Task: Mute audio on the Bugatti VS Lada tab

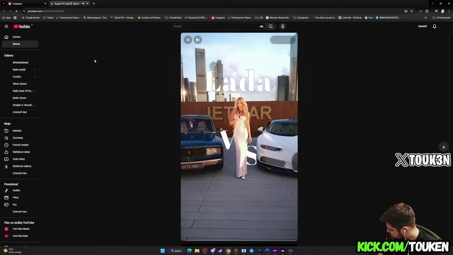Action: click(x=83, y=4)
